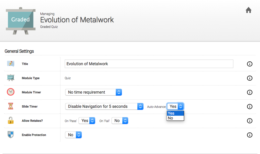Click the 'Slide Timer' label
The height and width of the screenshot is (154, 260).
coord(30,107)
